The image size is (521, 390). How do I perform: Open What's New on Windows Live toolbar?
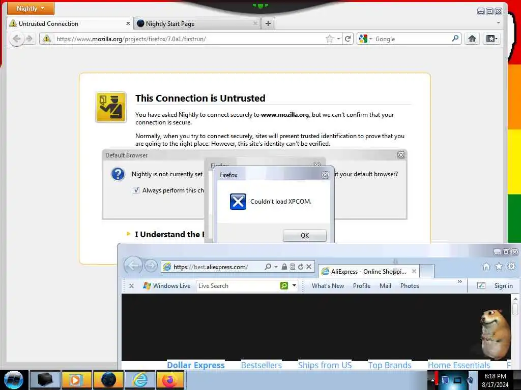[328, 285]
